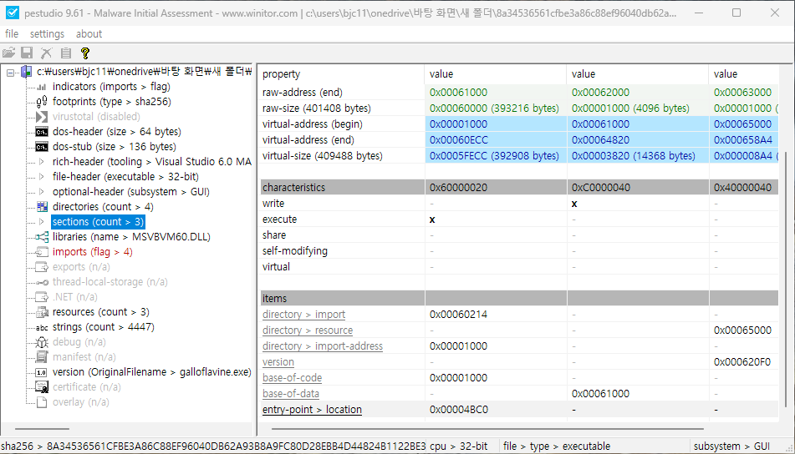This screenshot has width=795, height=454.
Task: Click the open file folder toolbar icon
Action: (x=9, y=53)
